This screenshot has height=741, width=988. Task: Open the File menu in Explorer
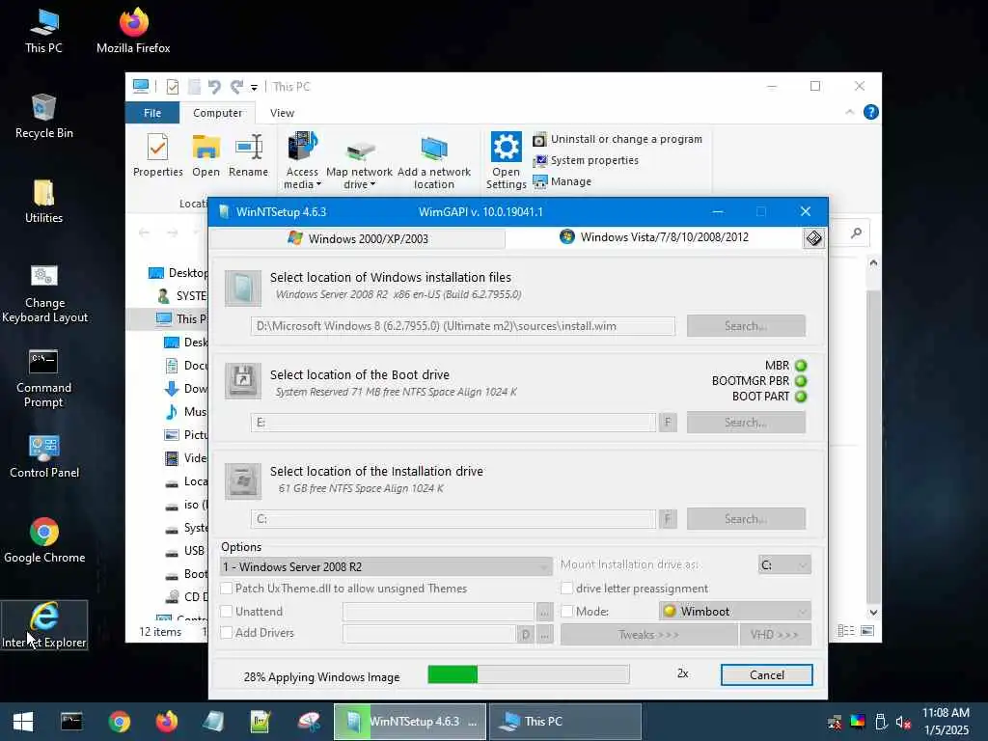pos(152,113)
